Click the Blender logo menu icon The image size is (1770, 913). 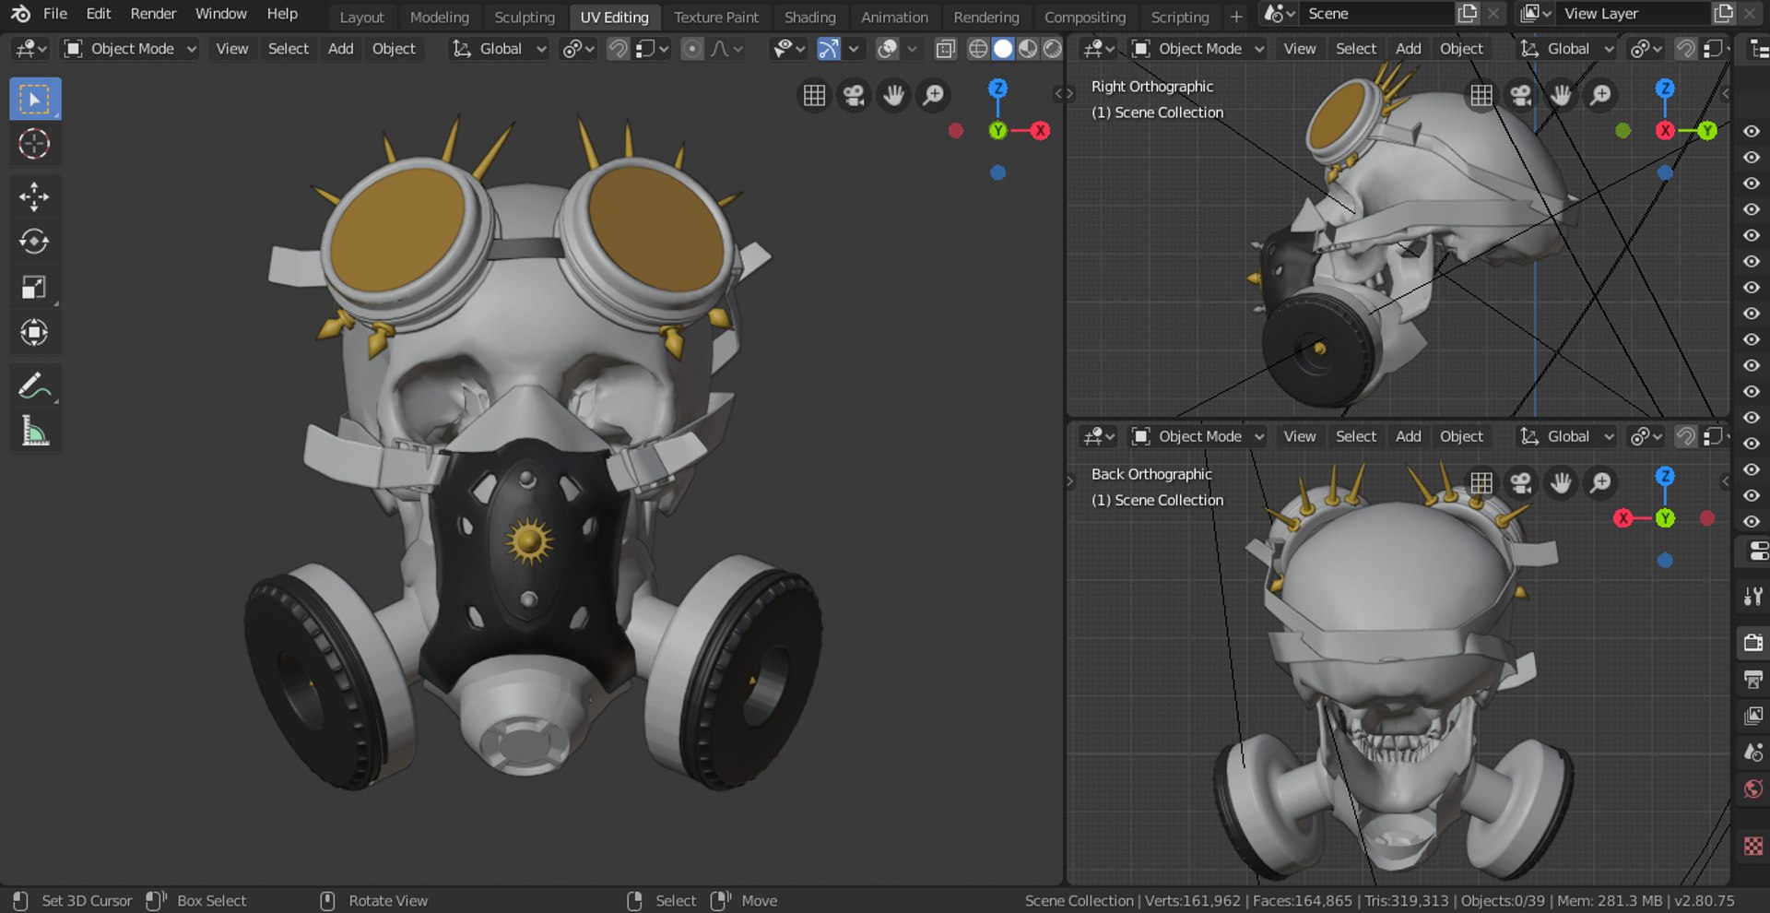(x=20, y=14)
